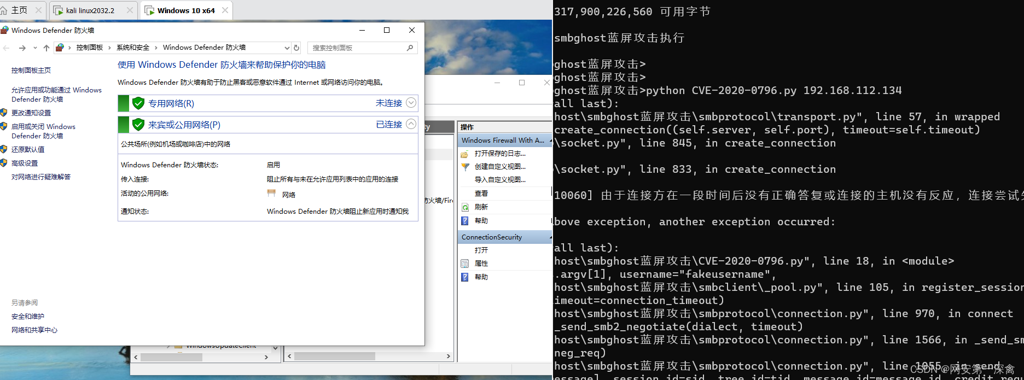1024x380 pixels.
Task: Open 启用或关闭 Windows Defender 防火墙
Action: tap(43, 131)
